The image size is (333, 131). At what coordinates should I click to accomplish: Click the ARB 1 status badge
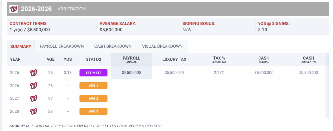(93, 86)
